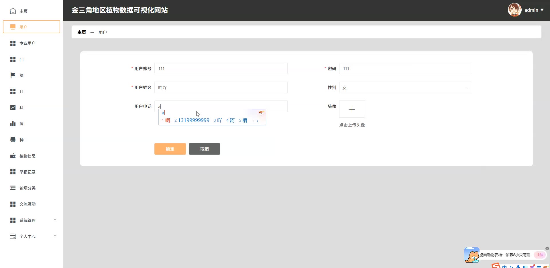
Task: Click the 种 label in sidebar
Action: [21, 140]
